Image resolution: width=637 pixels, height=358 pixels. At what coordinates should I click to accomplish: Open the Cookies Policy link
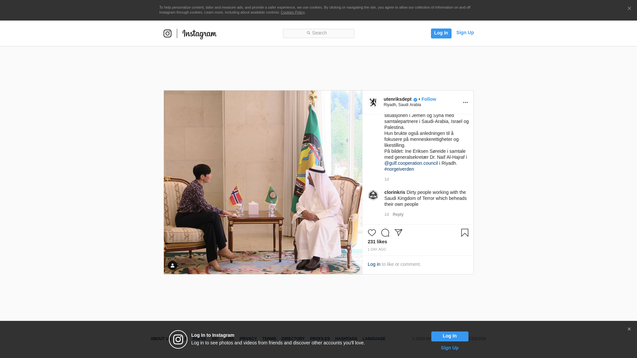pyautogui.click(x=293, y=12)
